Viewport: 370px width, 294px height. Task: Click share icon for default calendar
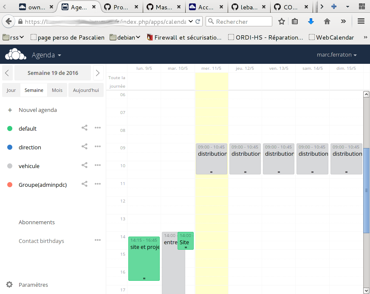84,128
